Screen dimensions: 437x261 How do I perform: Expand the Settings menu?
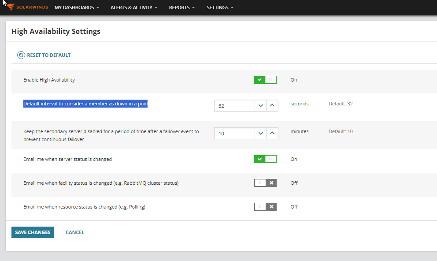(x=220, y=7)
